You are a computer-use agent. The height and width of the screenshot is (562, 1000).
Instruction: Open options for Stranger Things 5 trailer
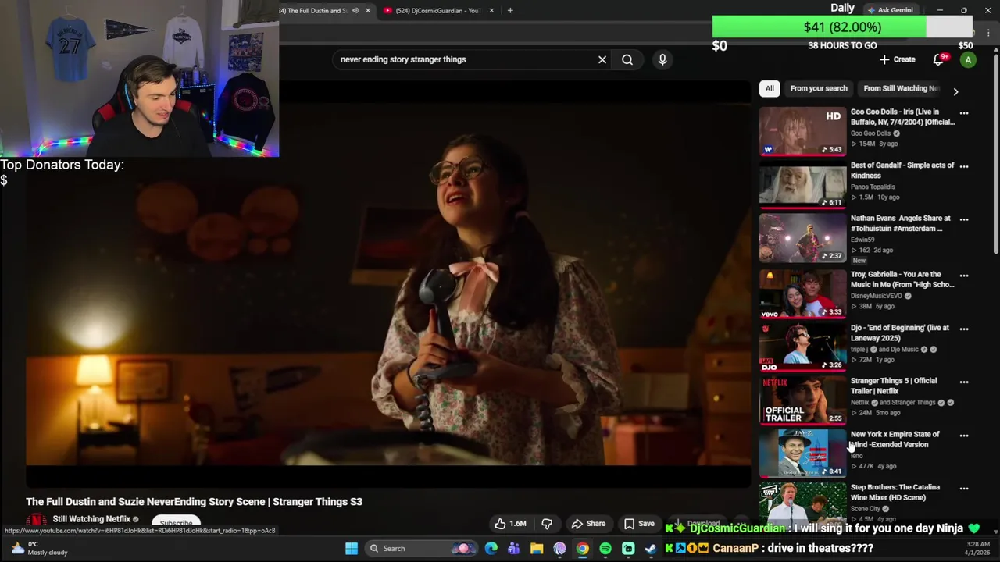(964, 382)
